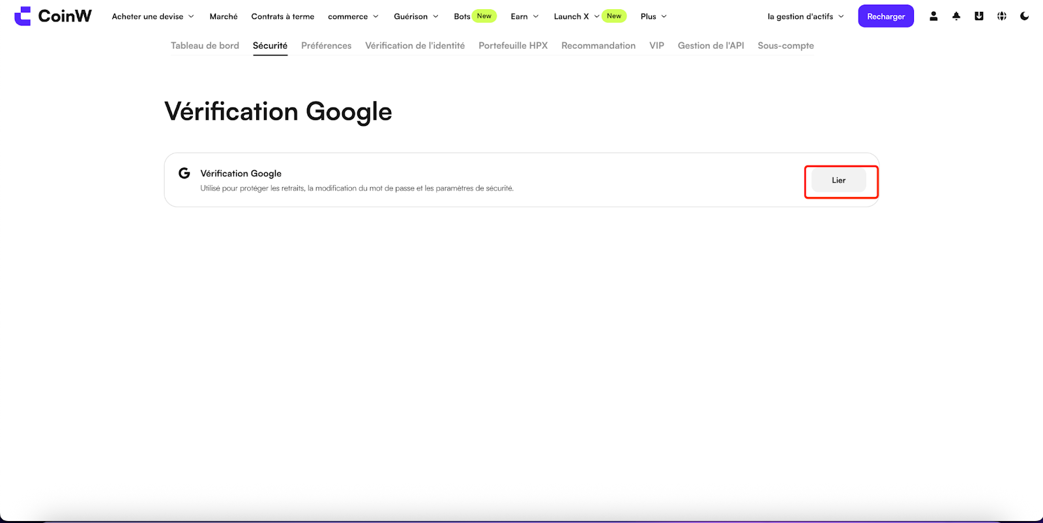Image resolution: width=1043 pixels, height=523 pixels.
Task: Click the Google G logo icon
Action: click(x=184, y=173)
